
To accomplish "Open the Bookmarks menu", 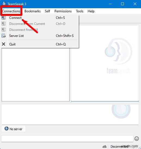I will click(32, 11).
